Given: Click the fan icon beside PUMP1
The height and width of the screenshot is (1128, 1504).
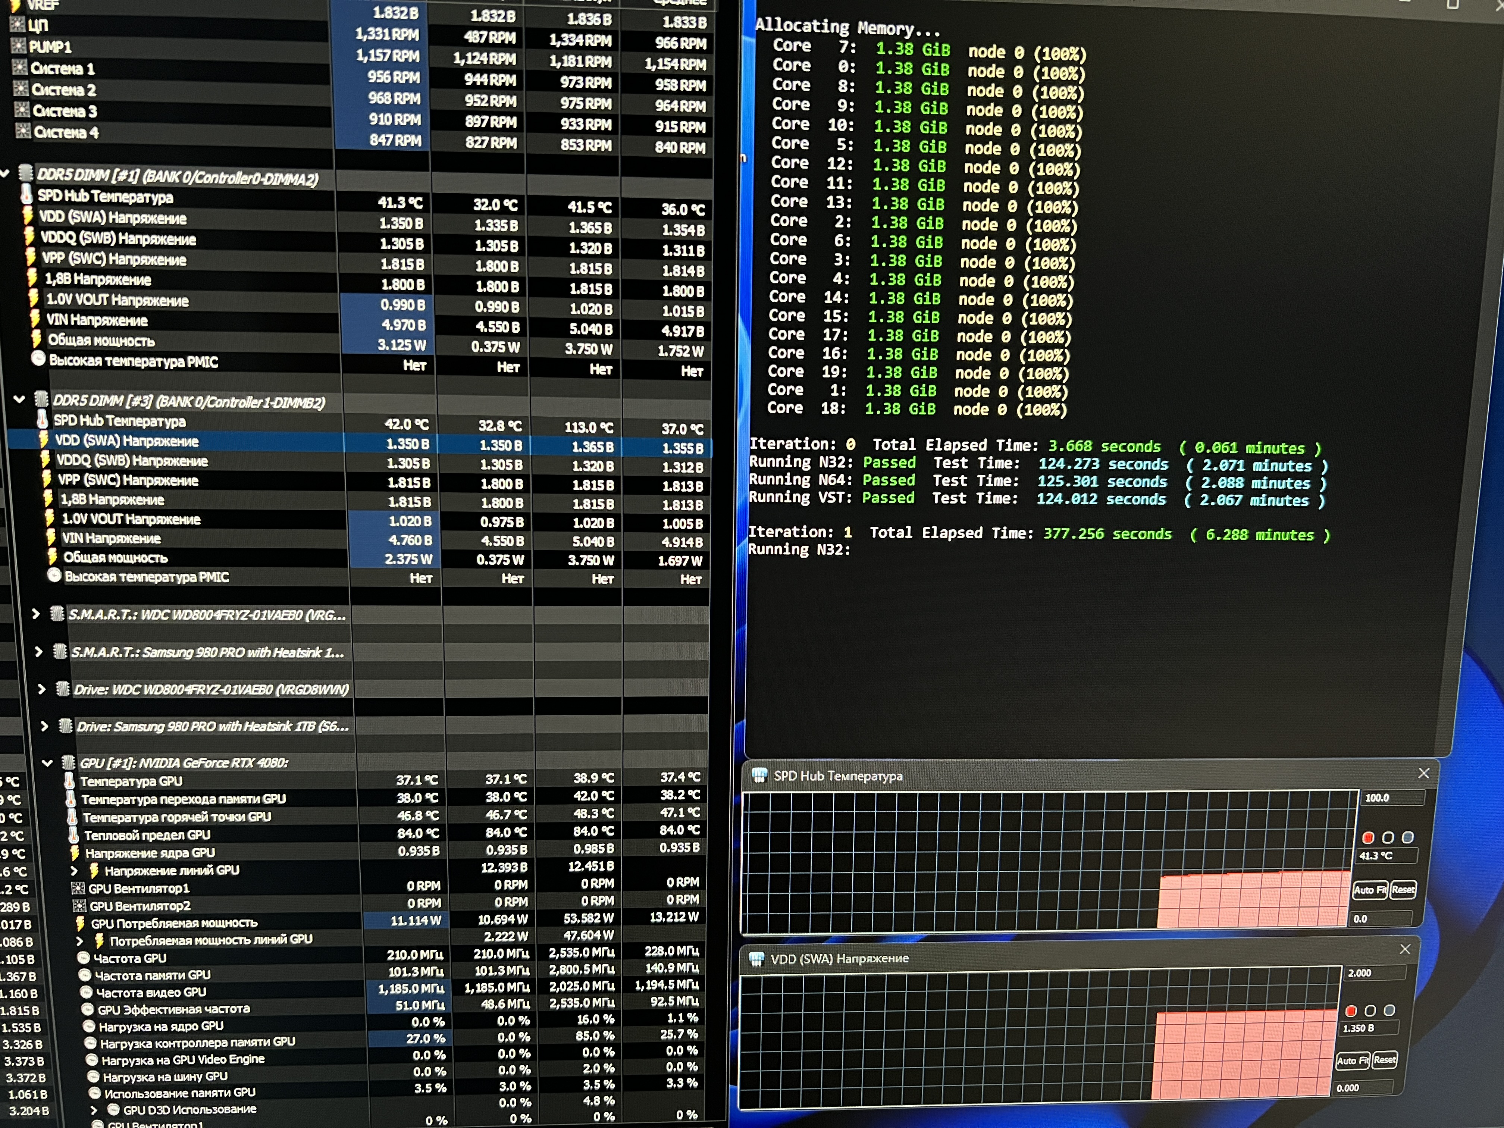Looking at the screenshot, I should tap(18, 46).
